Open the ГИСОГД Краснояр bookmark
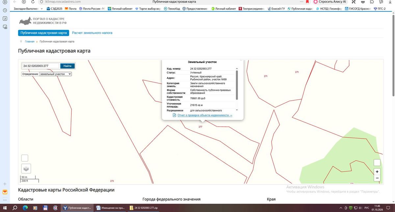Image resolution: width=395 pixels, height=212 pixels. (x=357, y=9)
